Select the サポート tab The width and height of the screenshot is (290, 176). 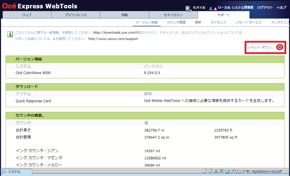coord(224,15)
